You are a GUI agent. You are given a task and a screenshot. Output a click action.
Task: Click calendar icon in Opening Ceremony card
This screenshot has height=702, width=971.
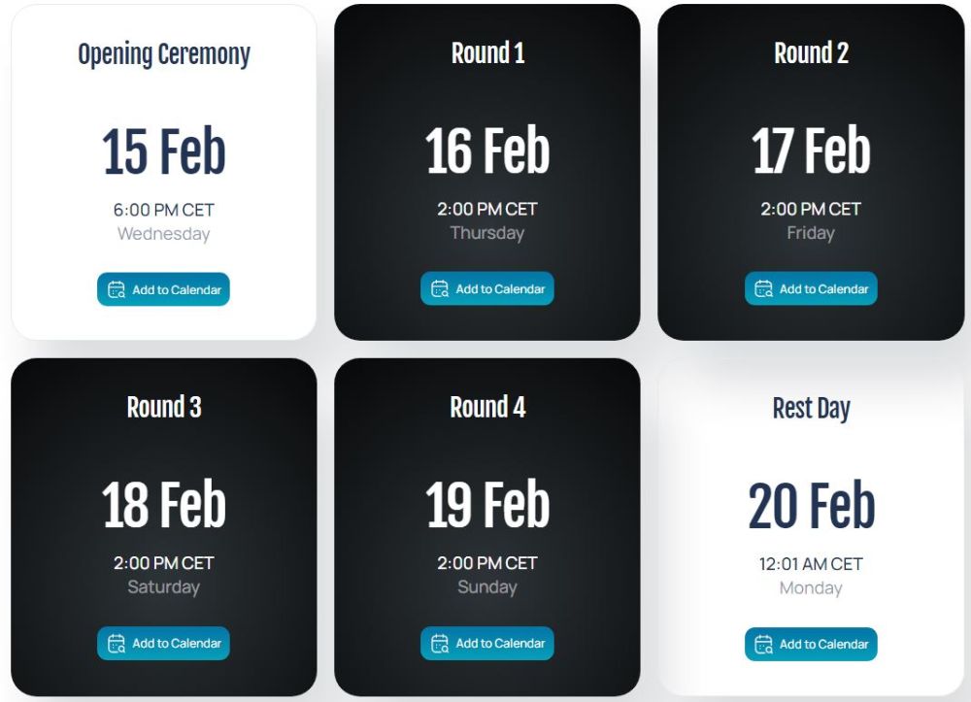(x=117, y=290)
